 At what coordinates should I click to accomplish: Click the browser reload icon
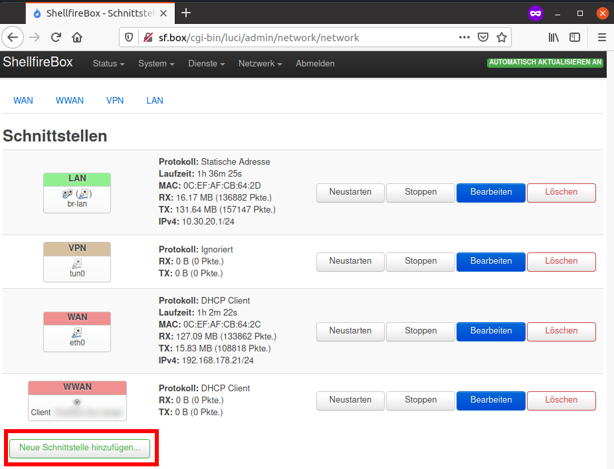tap(56, 37)
